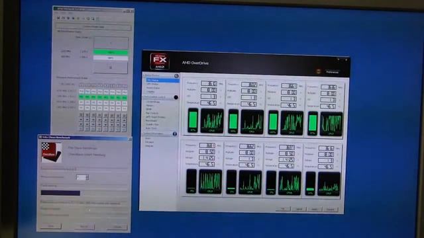Click OK in AMD OverDrive

point(283,209)
